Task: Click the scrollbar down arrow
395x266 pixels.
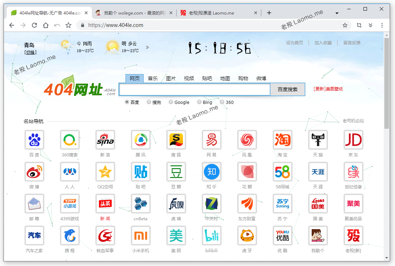Action: point(387,258)
